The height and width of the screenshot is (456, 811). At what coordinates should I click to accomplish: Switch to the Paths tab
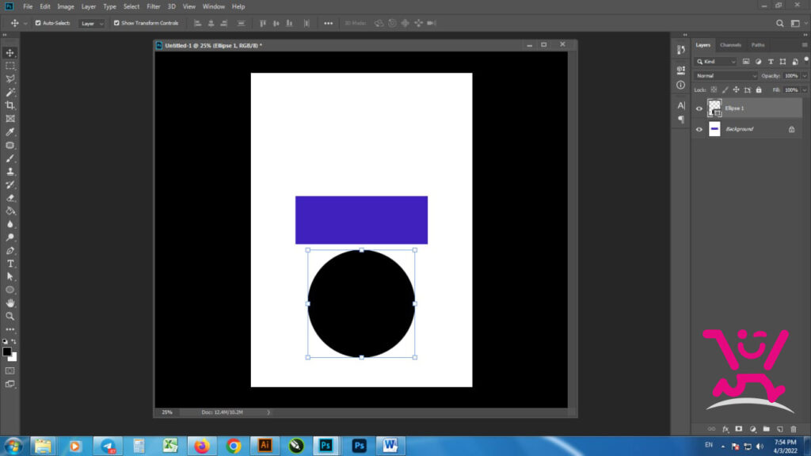point(758,45)
